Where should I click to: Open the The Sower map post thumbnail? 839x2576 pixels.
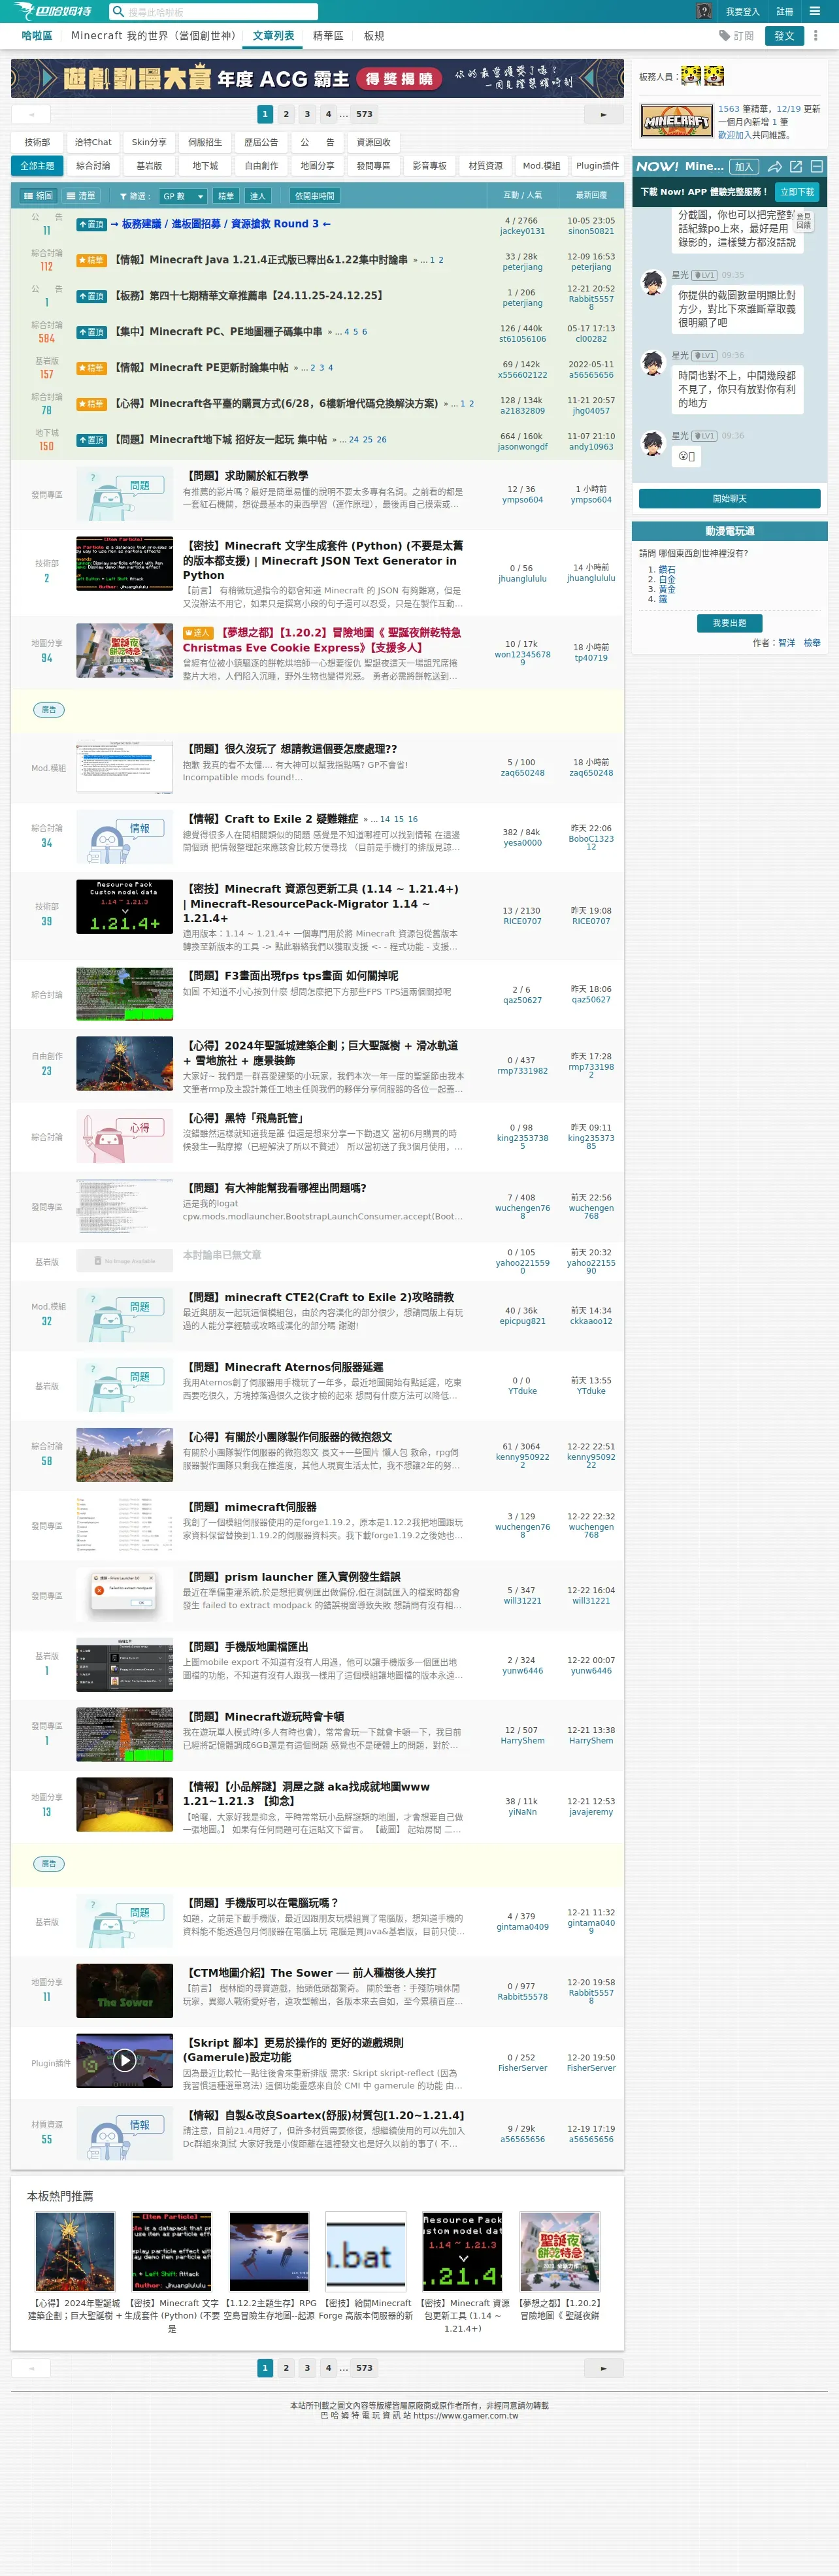tap(124, 1990)
